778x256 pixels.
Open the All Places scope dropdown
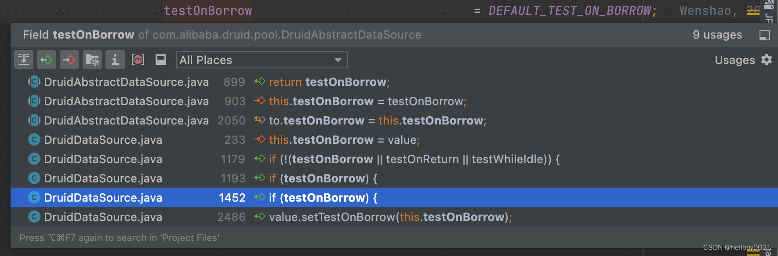262,60
